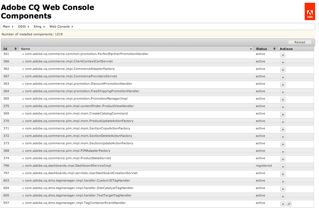319x208 pixels.
Task: Expand the CustomJSTagHandler component details
Action: pos(23,180)
